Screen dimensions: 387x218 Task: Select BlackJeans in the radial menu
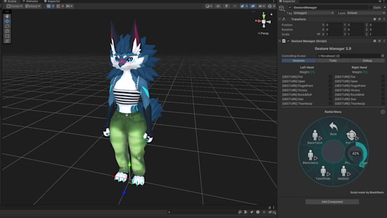pos(311,157)
